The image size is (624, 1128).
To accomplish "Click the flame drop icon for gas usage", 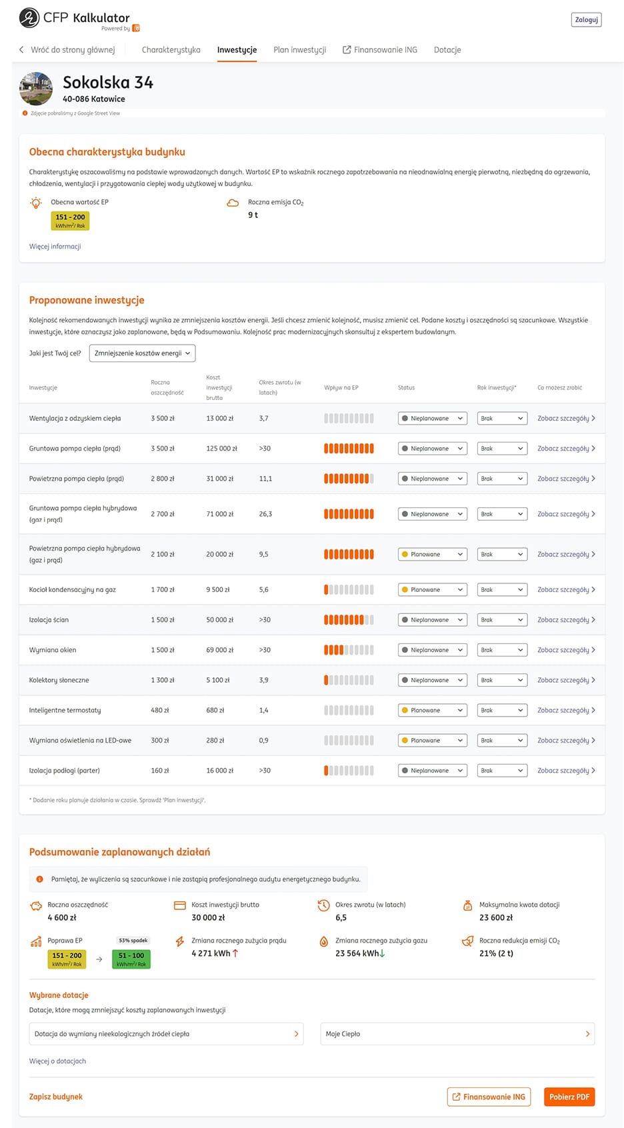I will 323,941.
